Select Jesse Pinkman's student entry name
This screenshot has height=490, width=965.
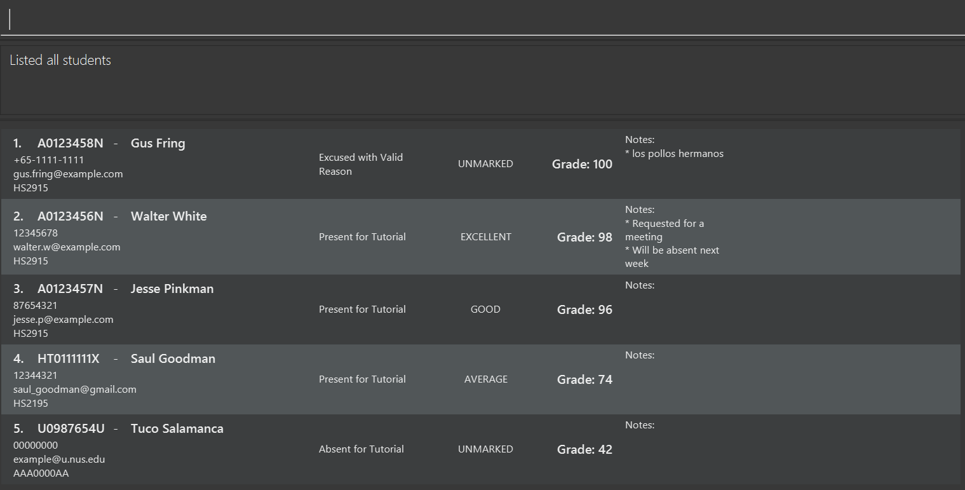coord(172,289)
